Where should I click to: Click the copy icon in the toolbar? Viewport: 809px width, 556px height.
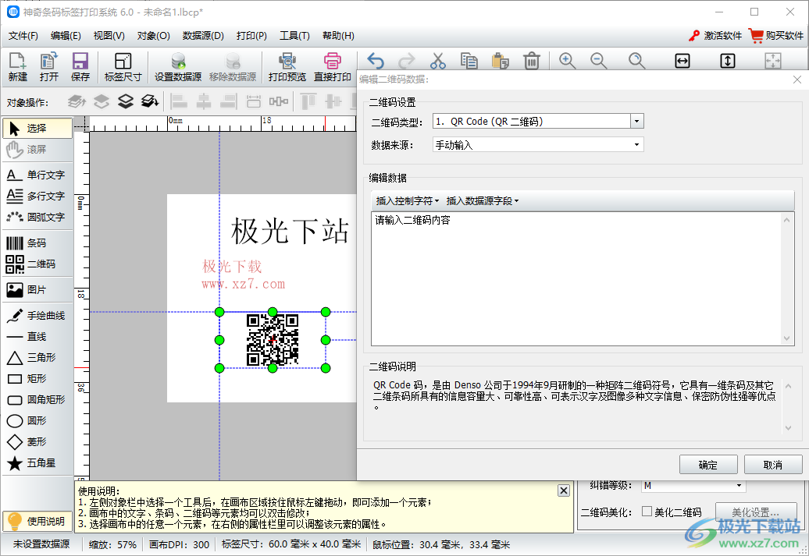pos(469,61)
